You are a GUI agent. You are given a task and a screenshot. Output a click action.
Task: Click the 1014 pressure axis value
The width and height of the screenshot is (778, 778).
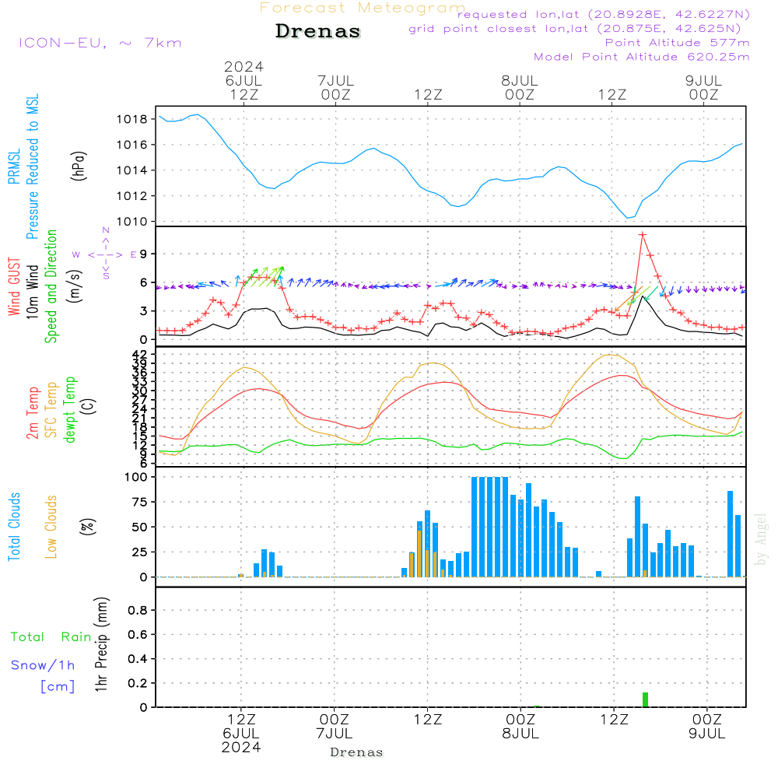(132, 170)
